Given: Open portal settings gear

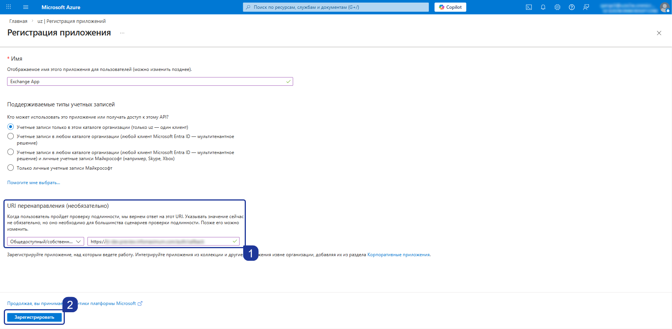Looking at the screenshot, I should (557, 7).
